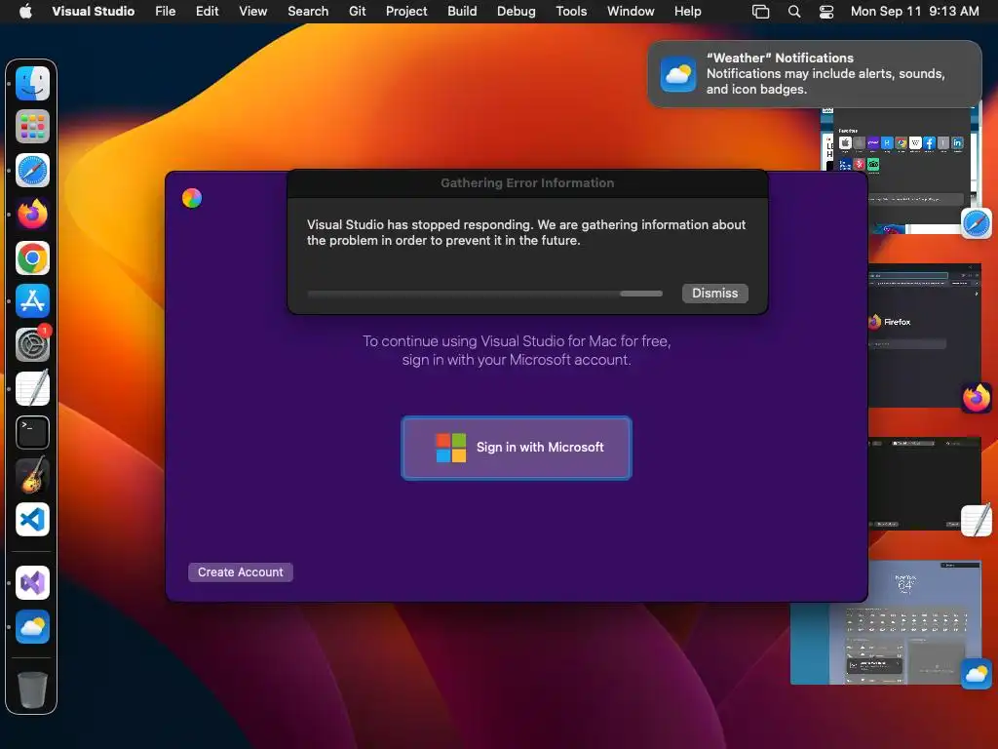Screen dimensions: 998x749
Task: Switch to Firefox window thumbnail in Stage Manager
Action: (925, 335)
